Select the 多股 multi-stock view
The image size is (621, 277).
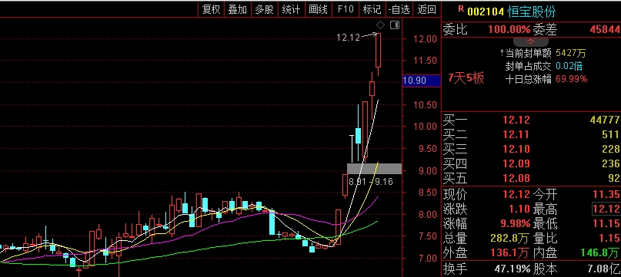(264, 9)
